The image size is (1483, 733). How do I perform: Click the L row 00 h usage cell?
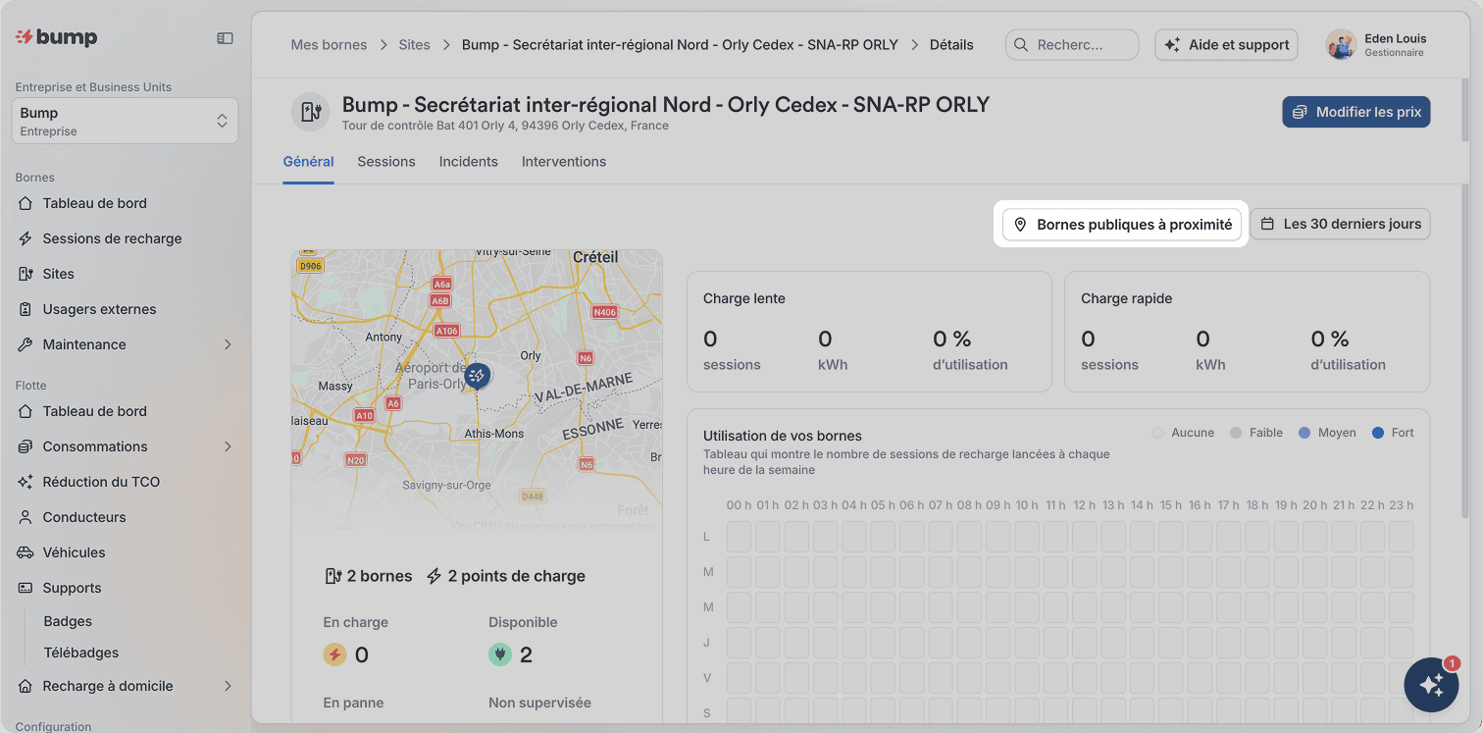pyautogui.click(x=739, y=537)
